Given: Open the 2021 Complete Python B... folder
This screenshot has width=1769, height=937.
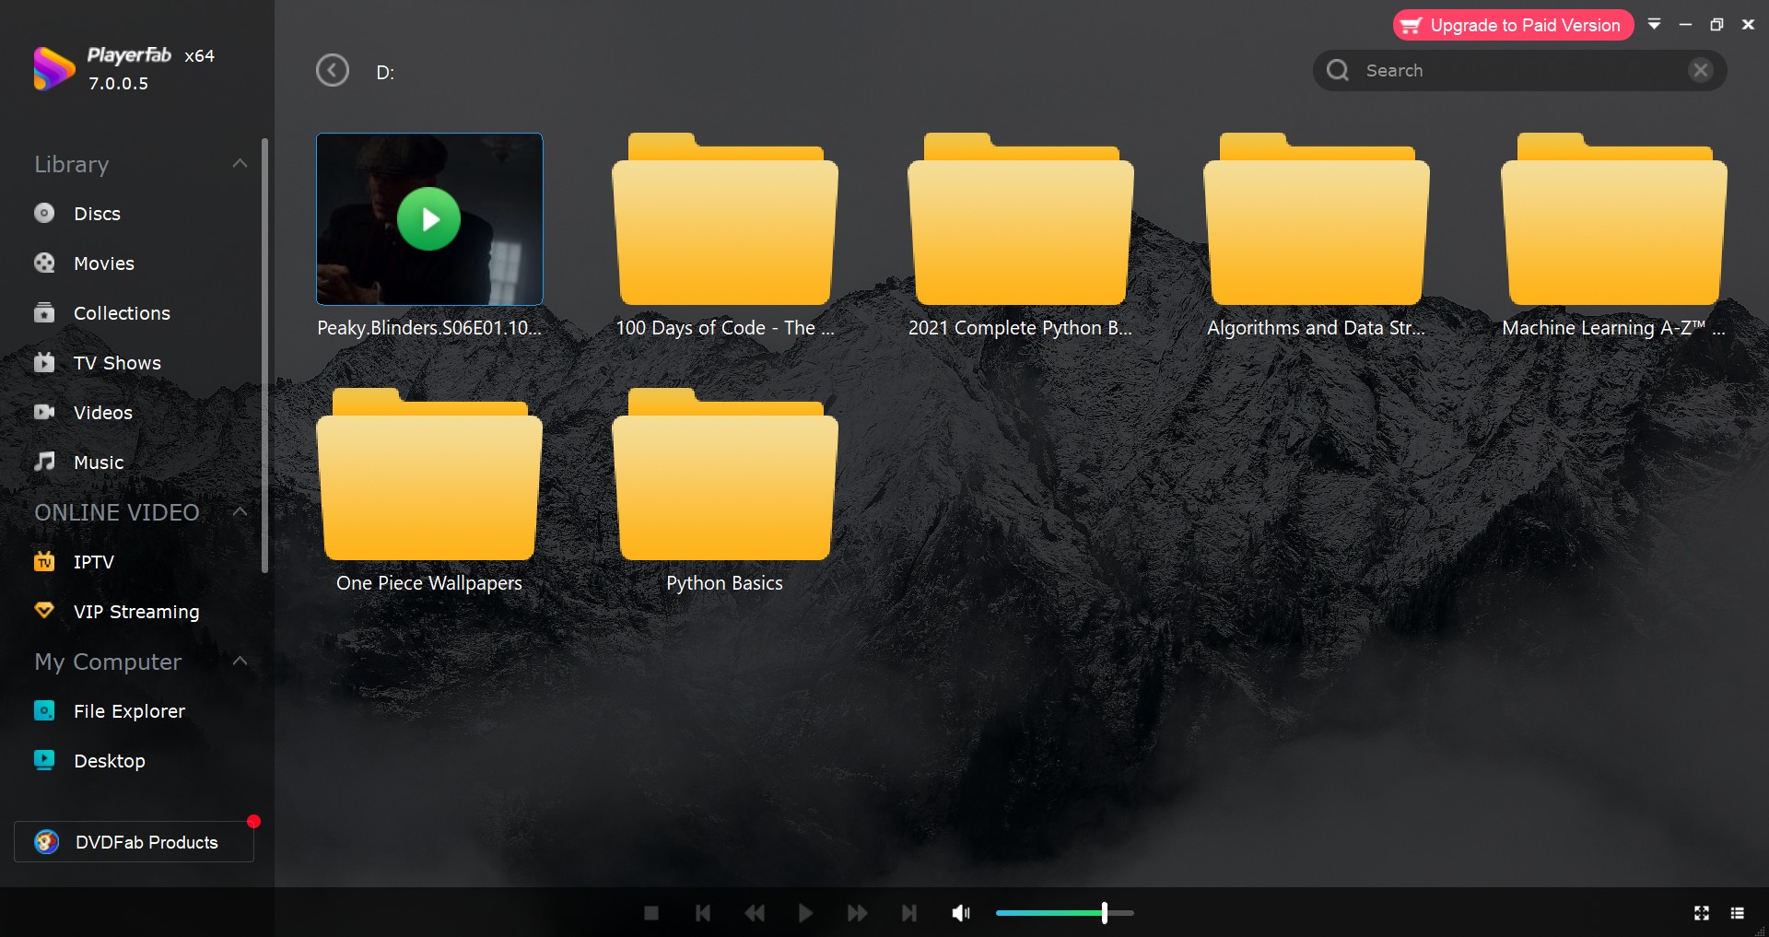Looking at the screenshot, I should 1021,219.
